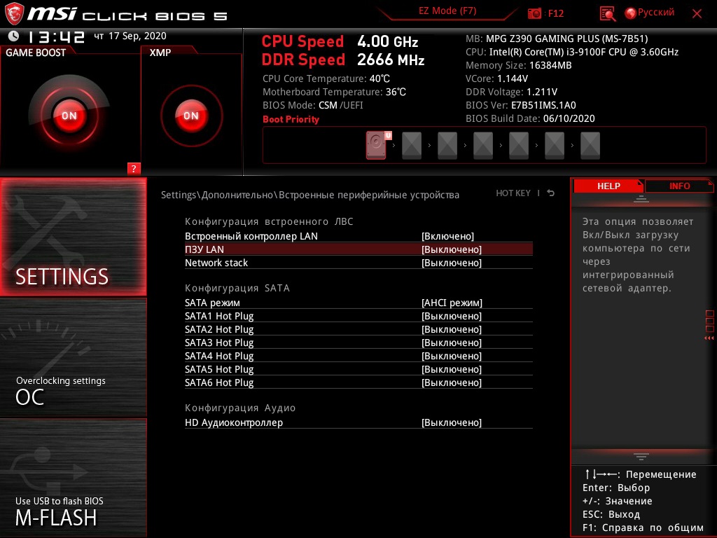Close the BIOS with the X button
This screenshot has width=717, height=538.
[x=697, y=14]
